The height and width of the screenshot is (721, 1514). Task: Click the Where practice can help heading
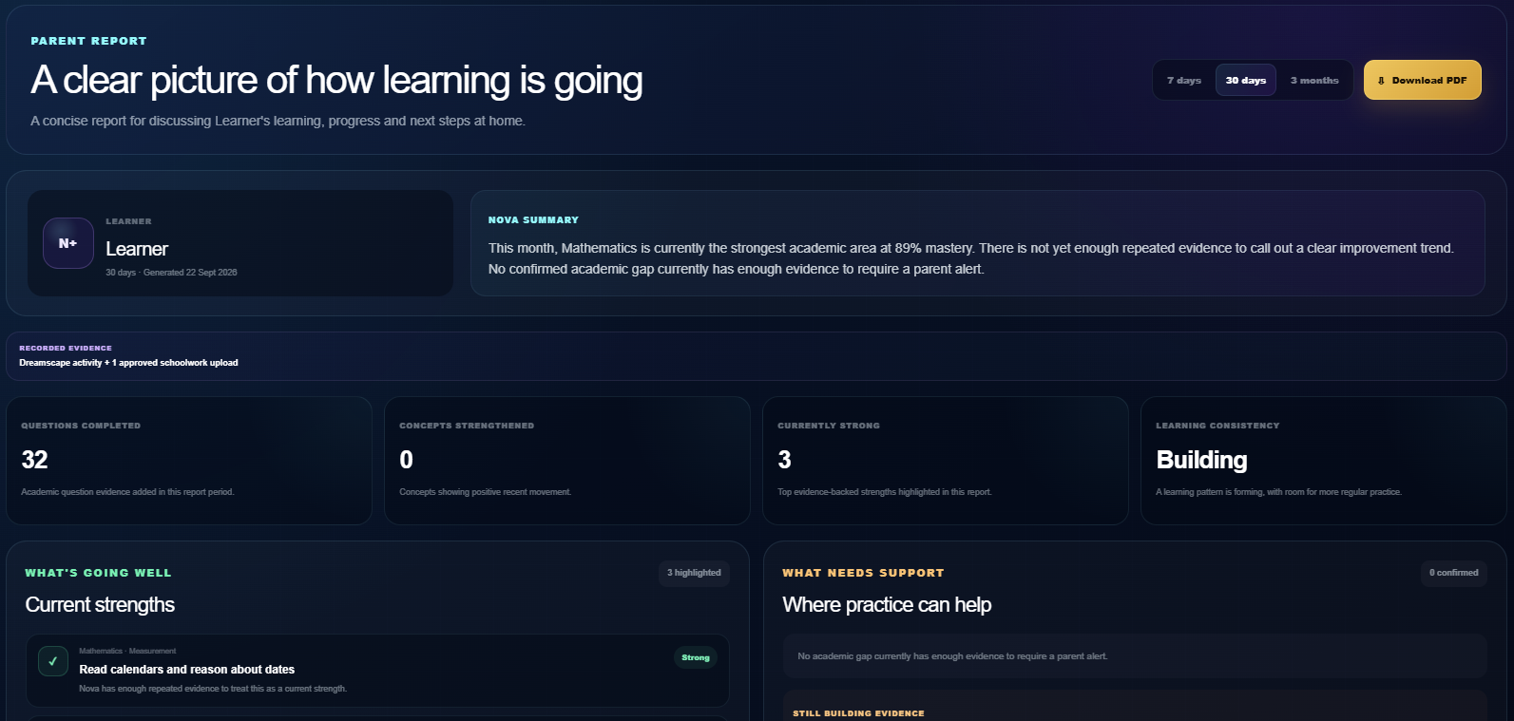click(x=887, y=605)
